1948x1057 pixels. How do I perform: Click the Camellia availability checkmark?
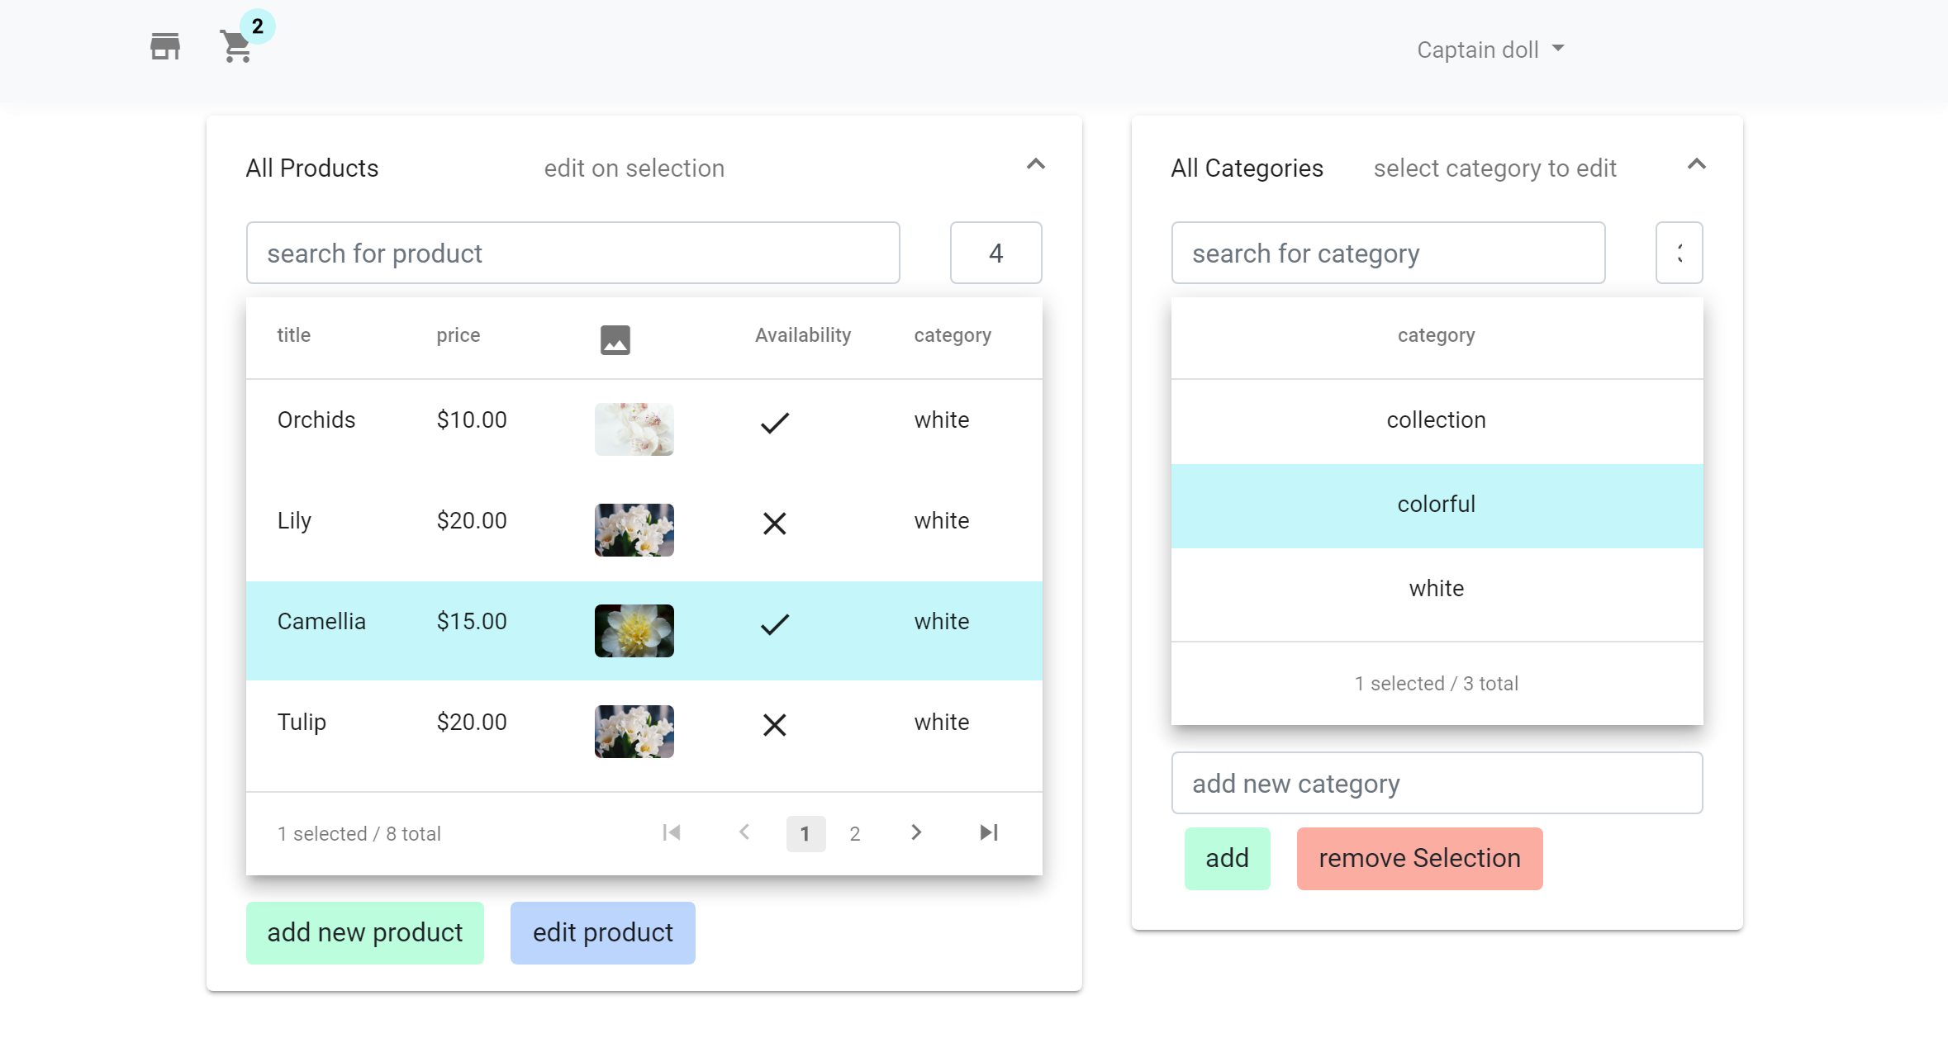[774, 624]
